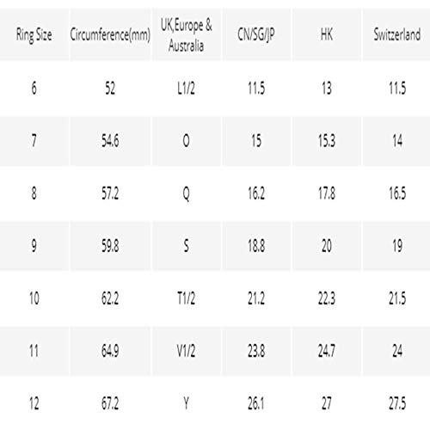Select ring size 11 cell
This screenshot has height=430, width=430.
pyautogui.click(x=34, y=351)
